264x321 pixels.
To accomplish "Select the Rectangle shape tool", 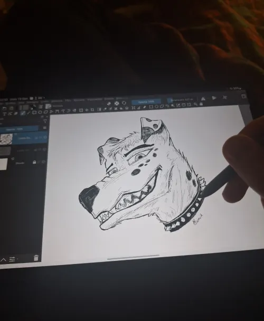I will click(34, 112).
